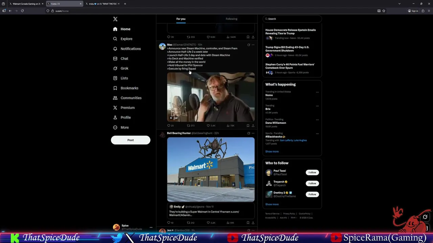This screenshot has height=243, width=433.
Task: Open Grok actions on Bell Bearing Hunter post
Action: (249, 133)
